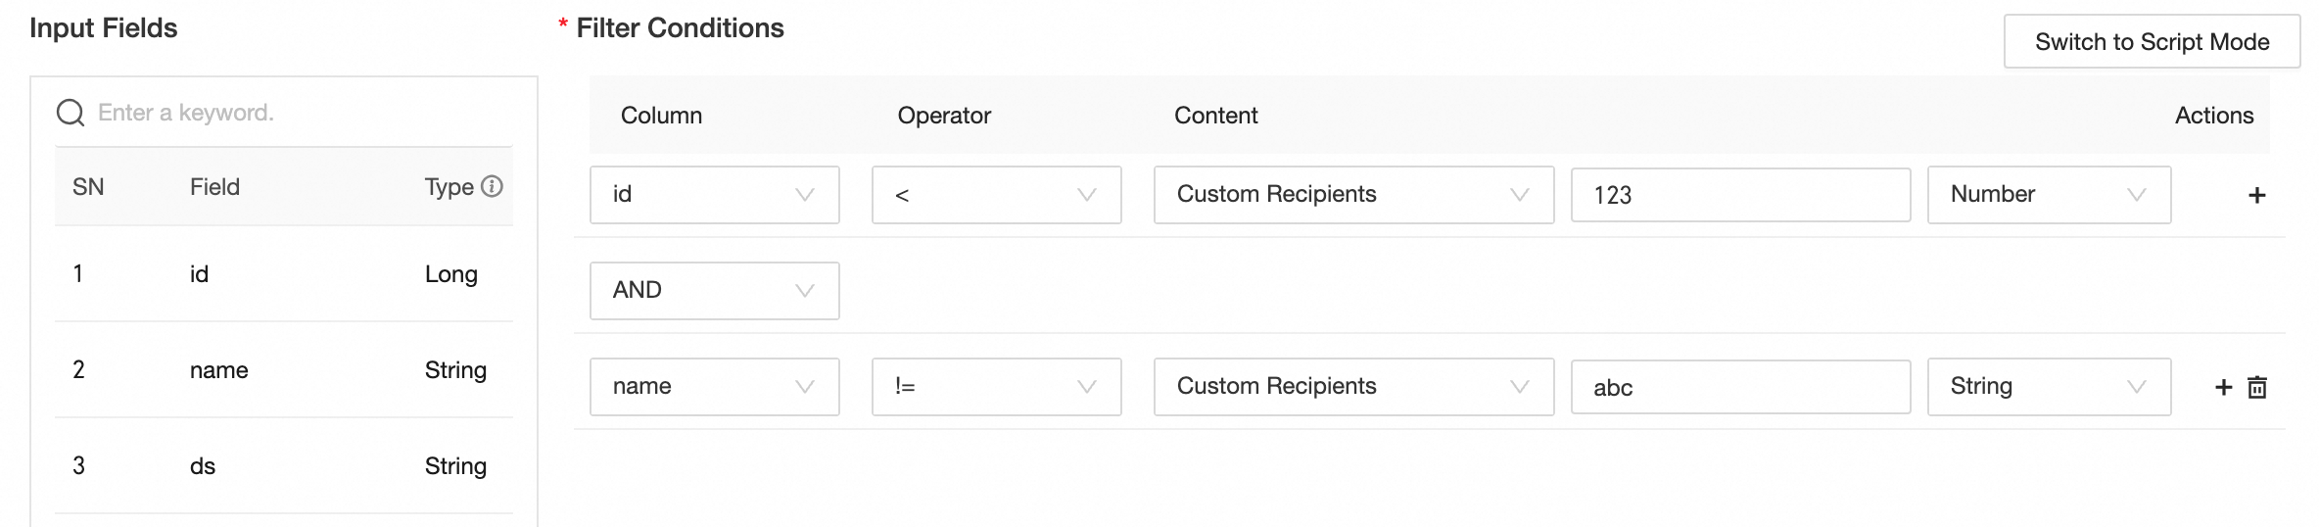Image resolution: width=2319 pixels, height=527 pixels.
Task: Open the Number type dropdown
Action: (x=2049, y=195)
